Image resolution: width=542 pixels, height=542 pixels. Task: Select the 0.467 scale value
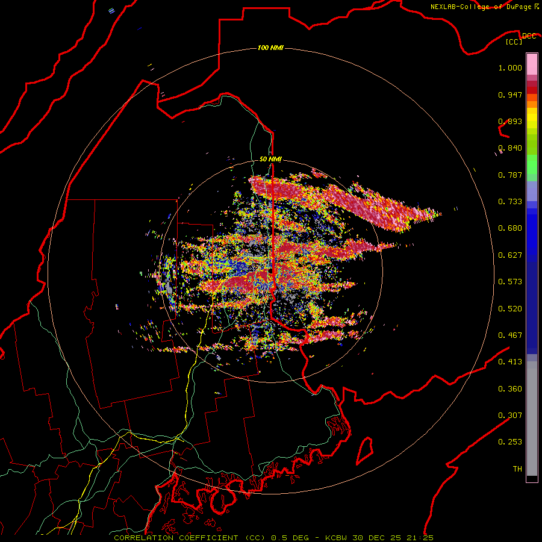pos(510,335)
